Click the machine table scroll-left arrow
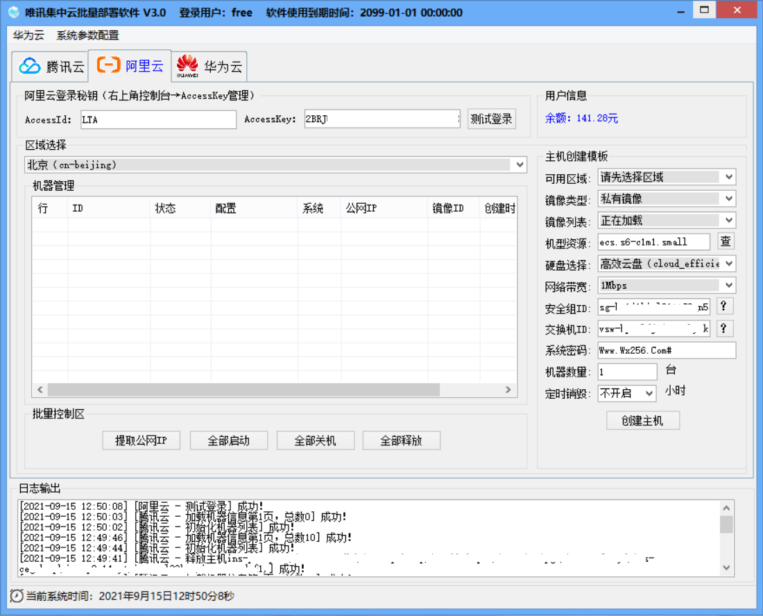This screenshot has width=763, height=616. [40, 390]
